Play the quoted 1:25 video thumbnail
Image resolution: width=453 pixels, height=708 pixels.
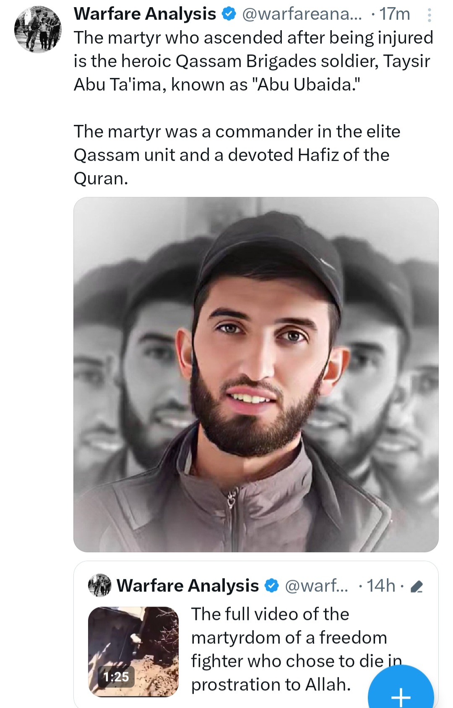133,651
